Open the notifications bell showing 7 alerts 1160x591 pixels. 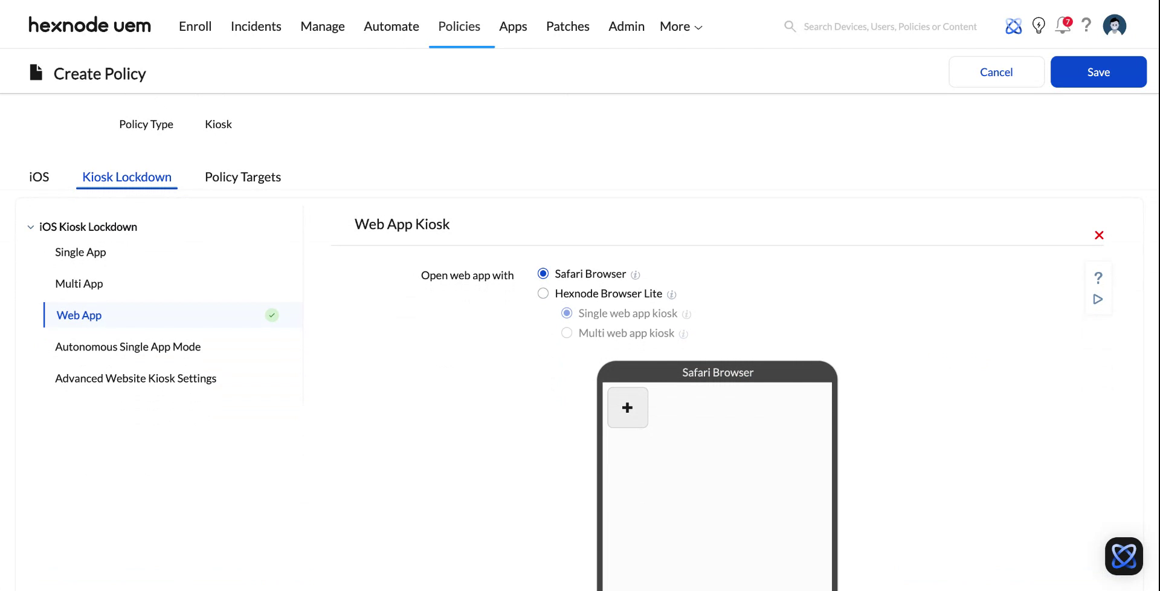point(1062,26)
